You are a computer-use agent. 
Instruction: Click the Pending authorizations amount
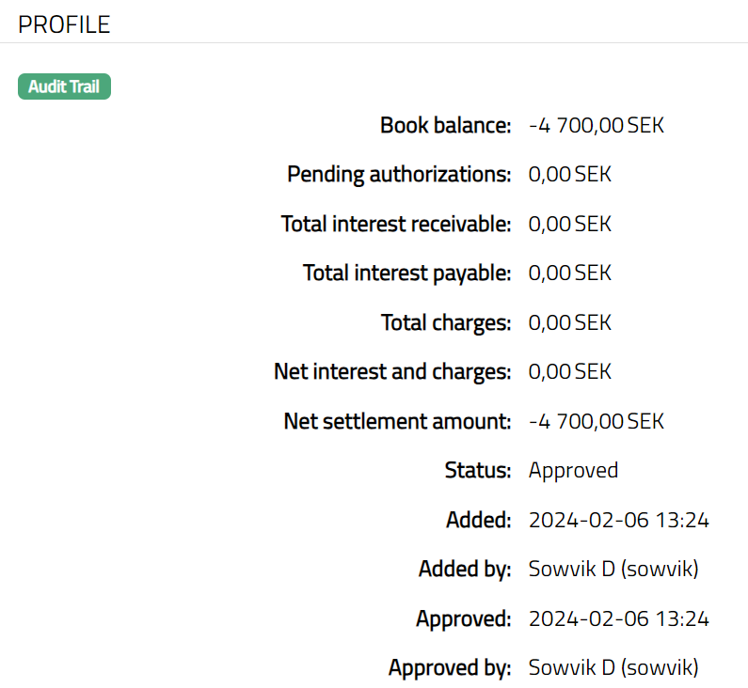(x=569, y=175)
